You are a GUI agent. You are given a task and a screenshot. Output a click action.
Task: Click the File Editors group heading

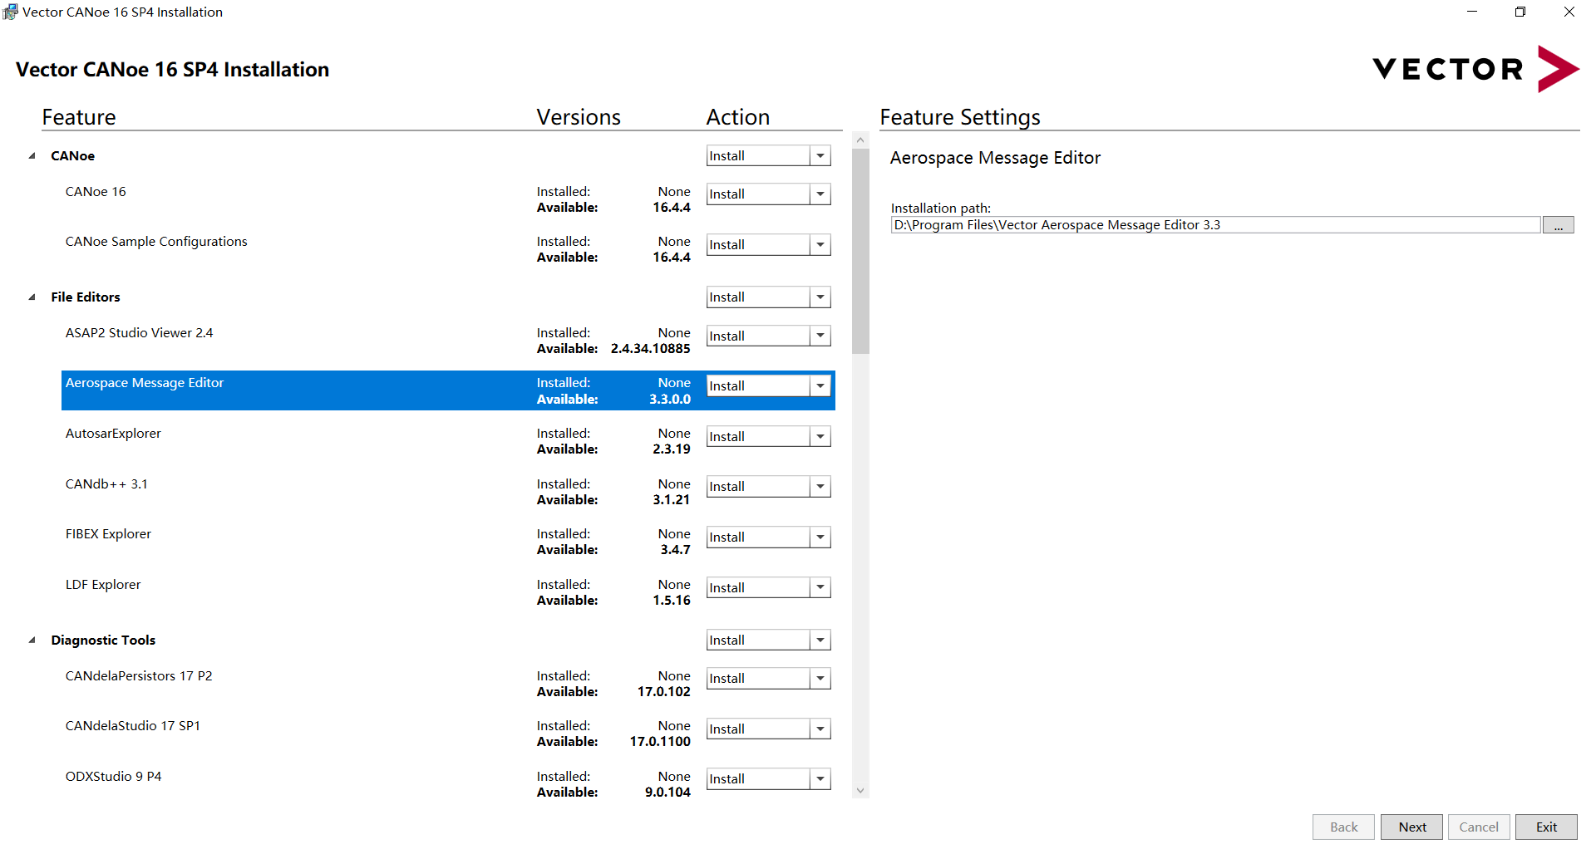point(86,297)
